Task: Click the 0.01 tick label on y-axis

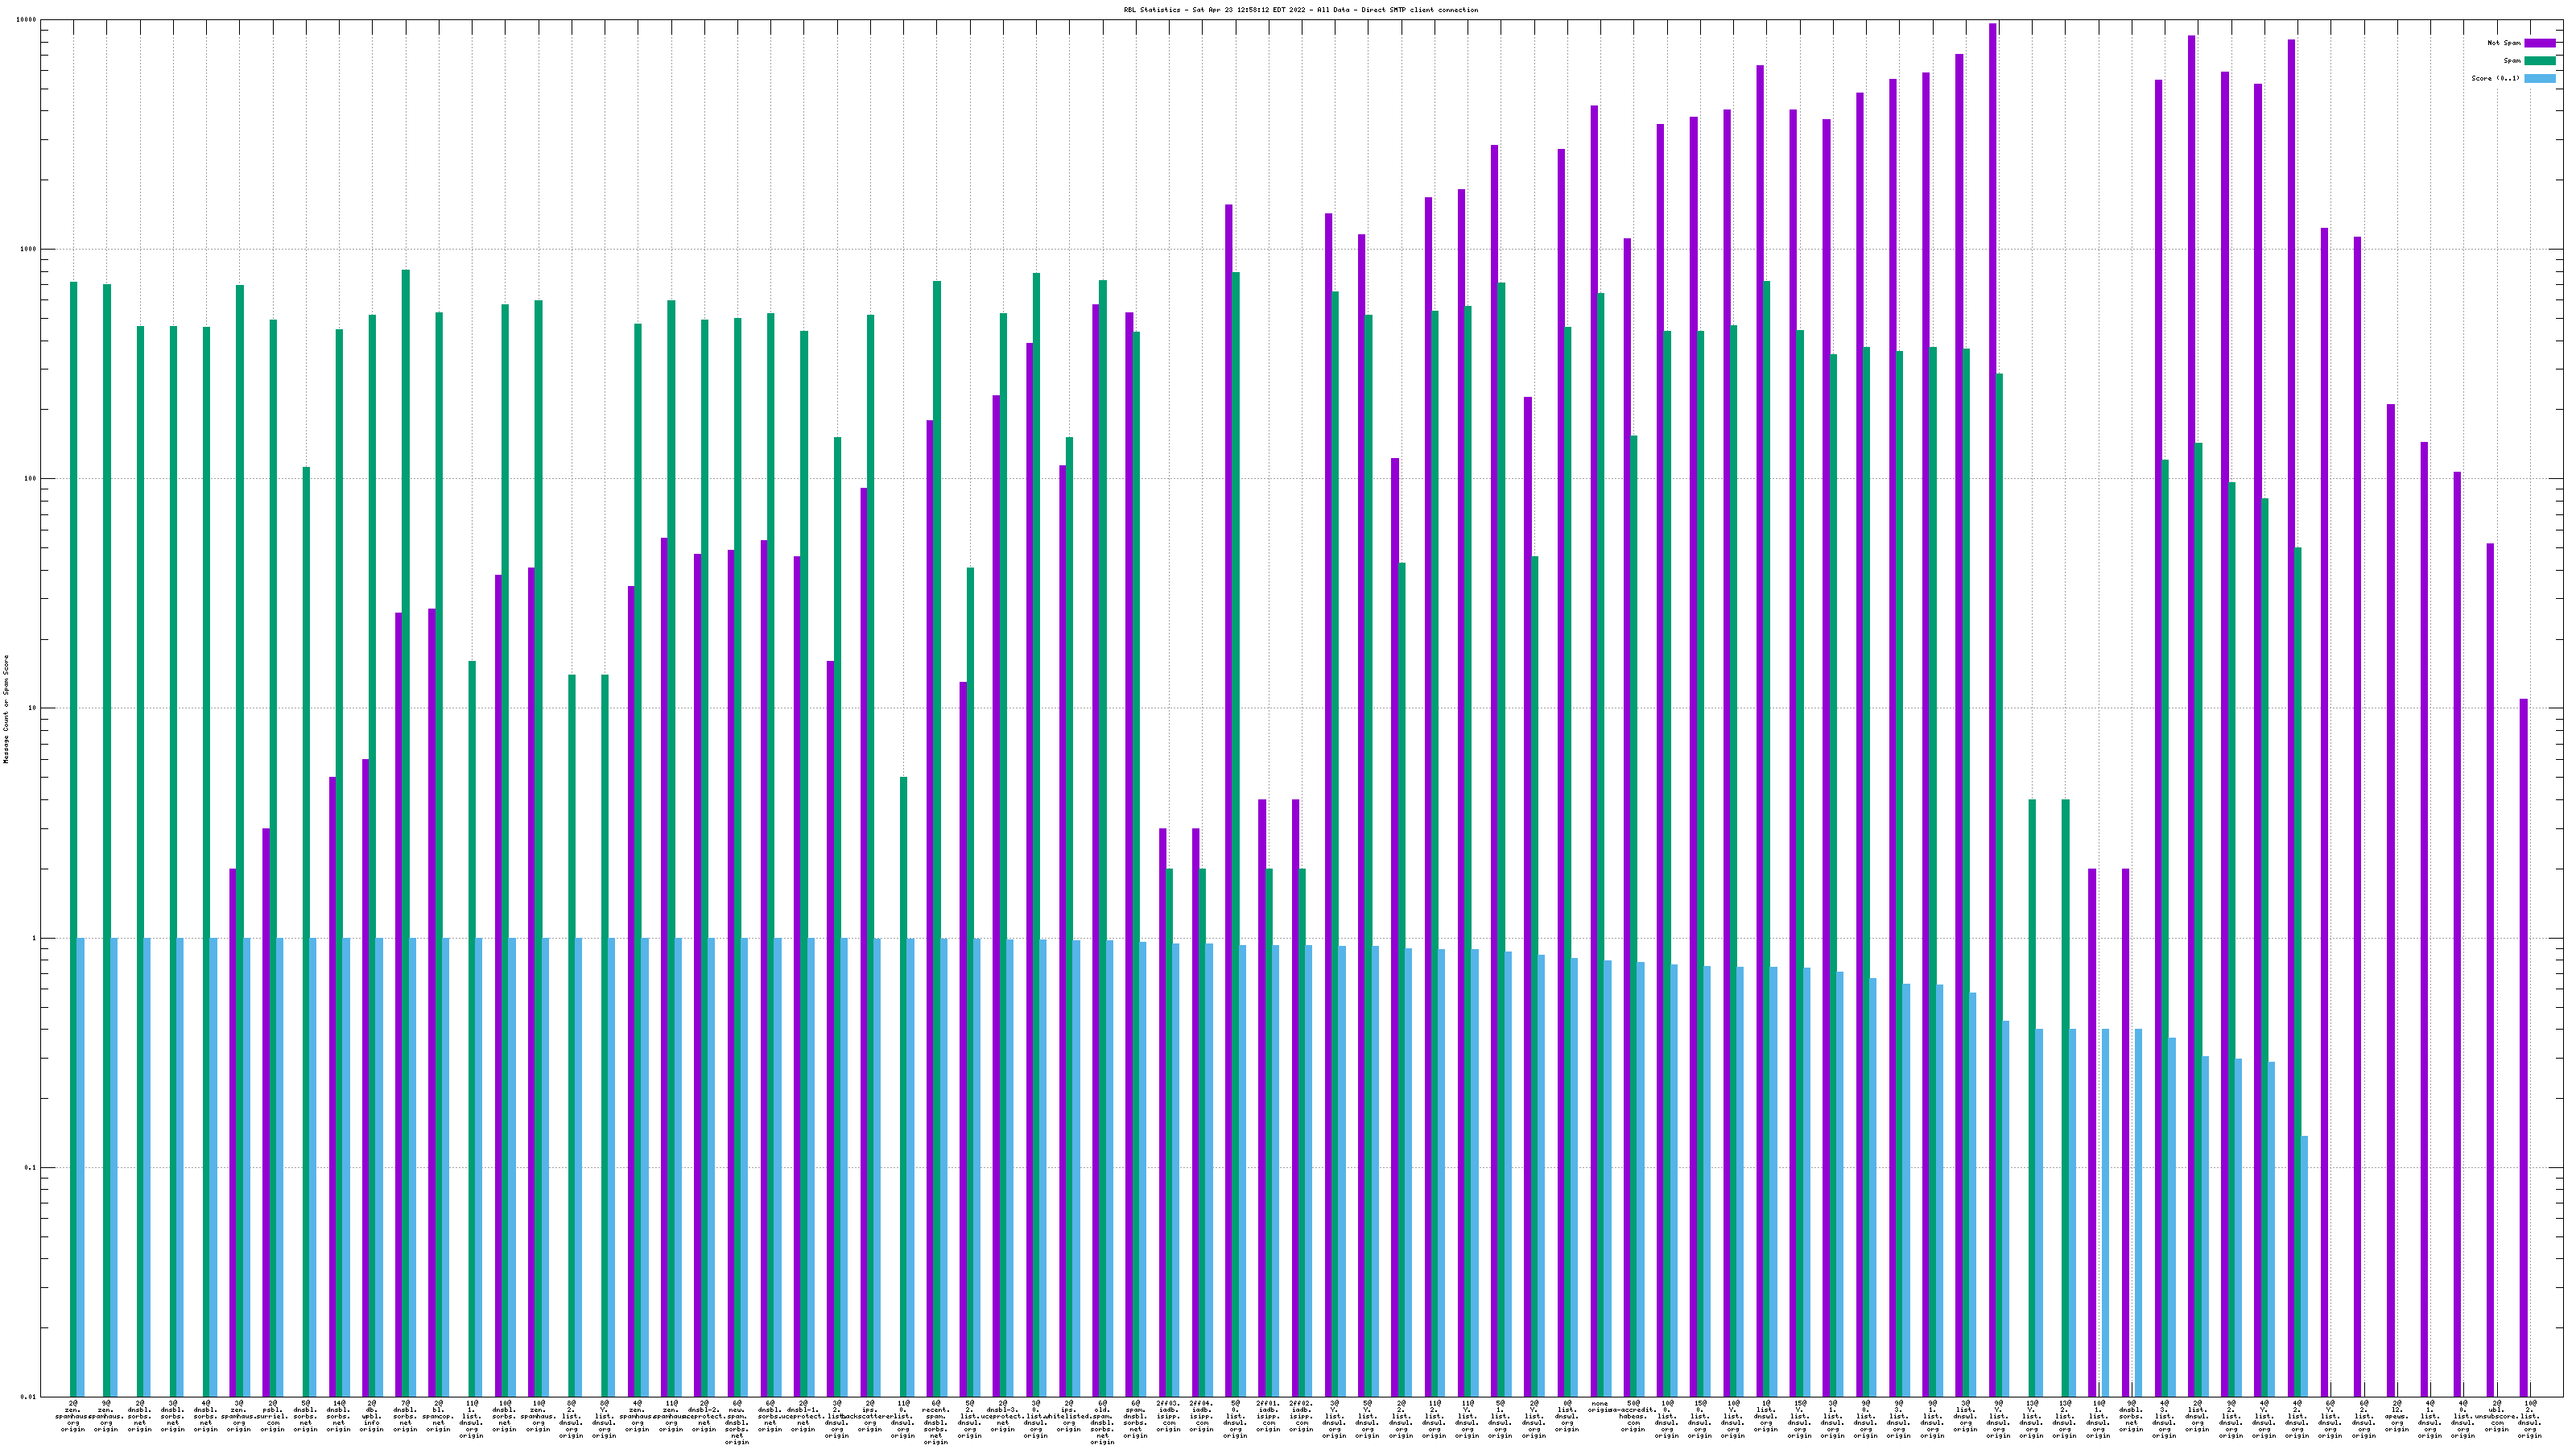Action: click(29, 1397)
